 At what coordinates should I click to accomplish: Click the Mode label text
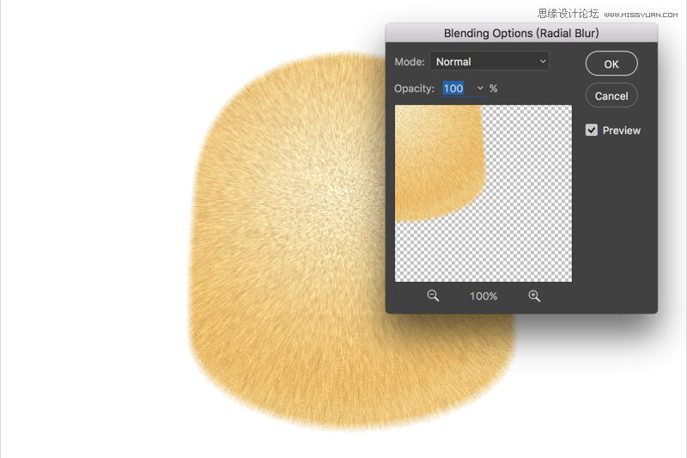(x=410, y=62)
